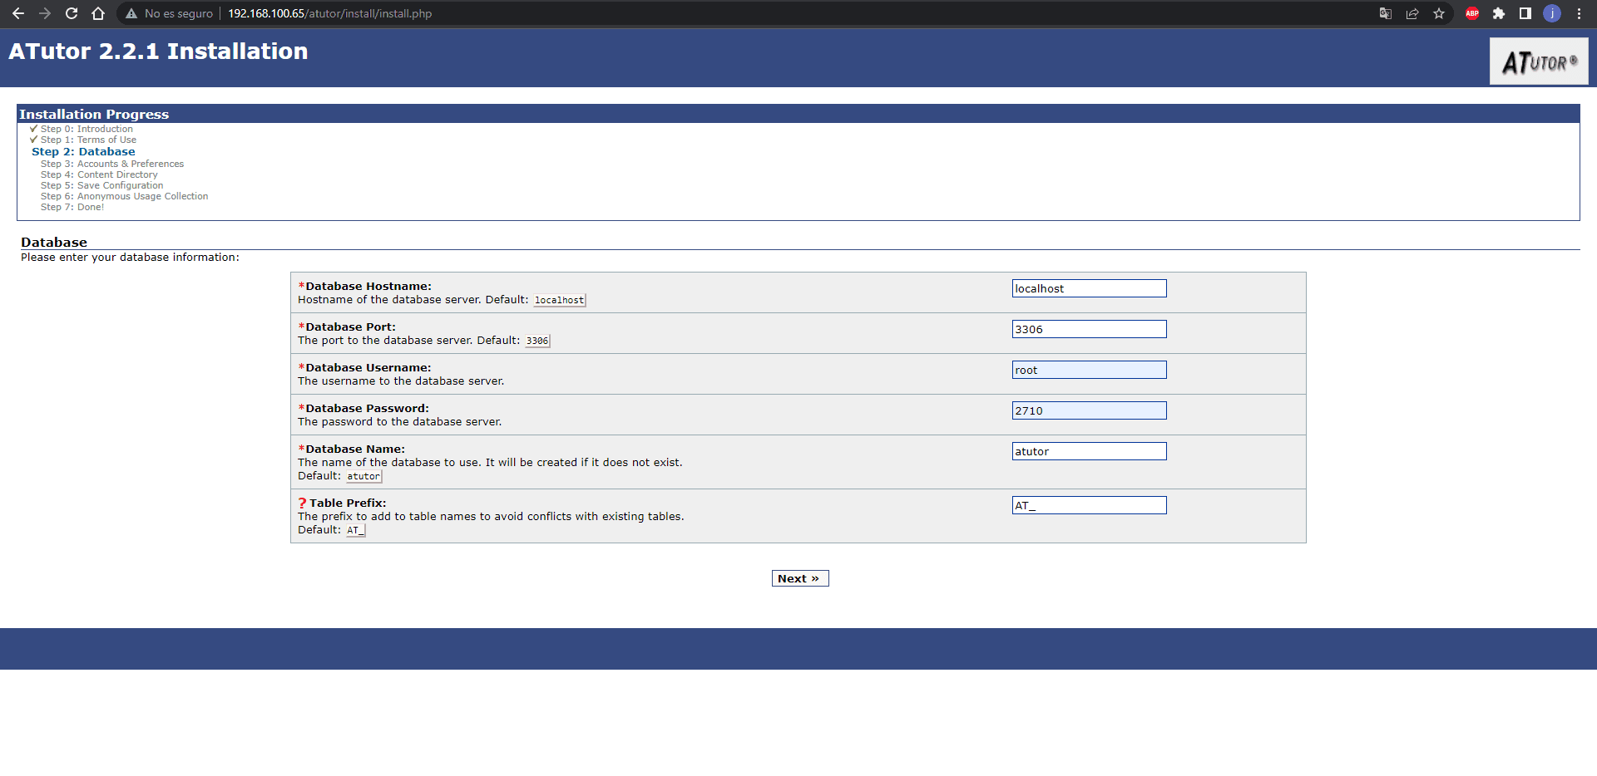Share this page using share icon
Viewport: 1597px width, 776px height.
(1412, 13)
